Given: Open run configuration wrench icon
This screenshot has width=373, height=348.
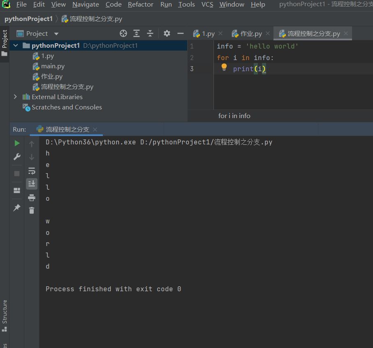Looking at the screenshot, I should pos(17,157).
